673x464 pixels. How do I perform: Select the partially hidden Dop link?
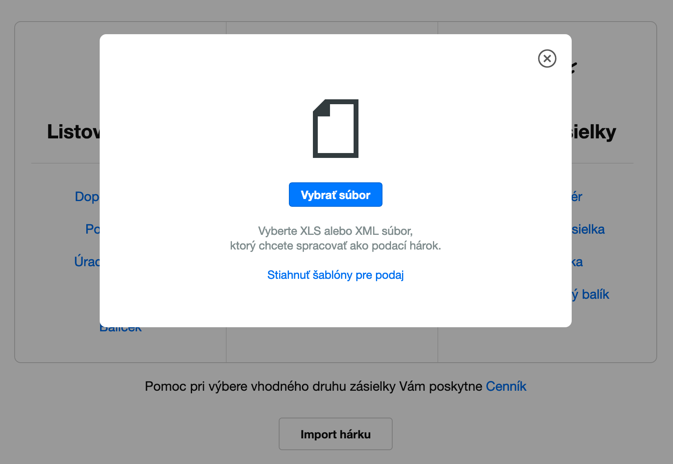87,197
